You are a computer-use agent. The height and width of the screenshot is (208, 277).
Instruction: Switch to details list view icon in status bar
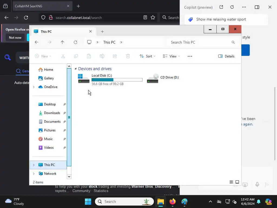tap(231, 182)
